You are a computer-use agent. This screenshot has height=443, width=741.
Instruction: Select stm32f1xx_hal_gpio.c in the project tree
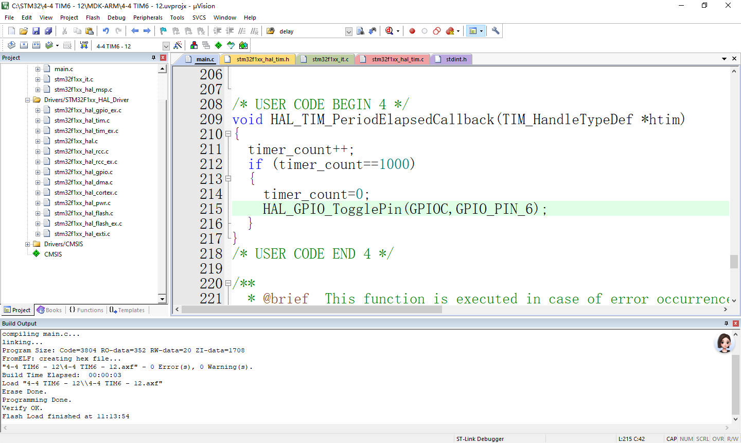pyautogui.click(x=83, y=172)
